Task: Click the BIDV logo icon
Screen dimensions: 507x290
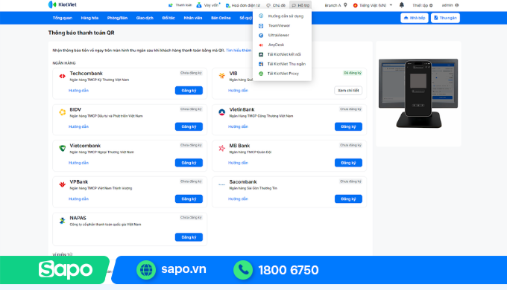Action: [62, 112]
